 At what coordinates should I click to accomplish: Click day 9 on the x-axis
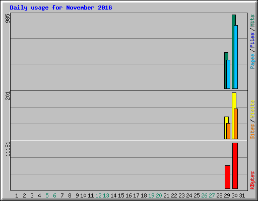point(77,195)
